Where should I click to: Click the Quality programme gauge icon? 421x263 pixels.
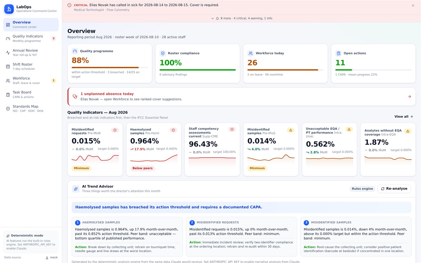(75, 51)
